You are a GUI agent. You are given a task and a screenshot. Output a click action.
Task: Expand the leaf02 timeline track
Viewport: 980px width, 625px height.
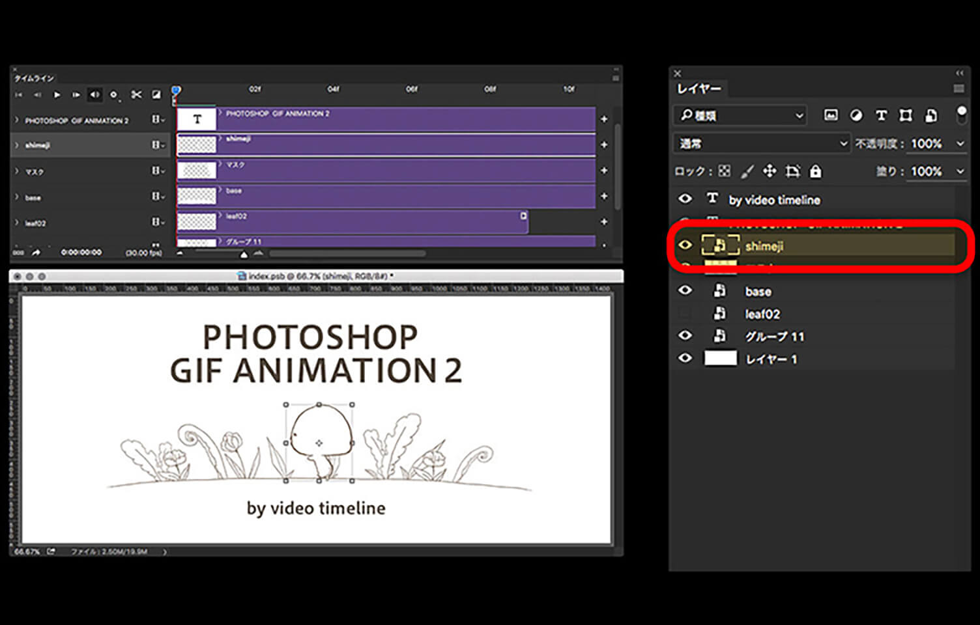tap(17, 223)
